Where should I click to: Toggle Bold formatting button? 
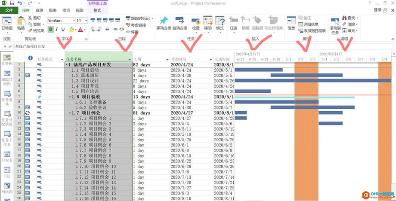coord(51,30)
